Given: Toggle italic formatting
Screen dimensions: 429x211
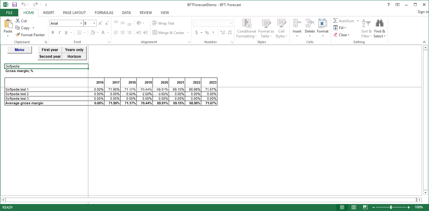Looking at the screenshot, I should pyautogui.click(x=59, y=33).
